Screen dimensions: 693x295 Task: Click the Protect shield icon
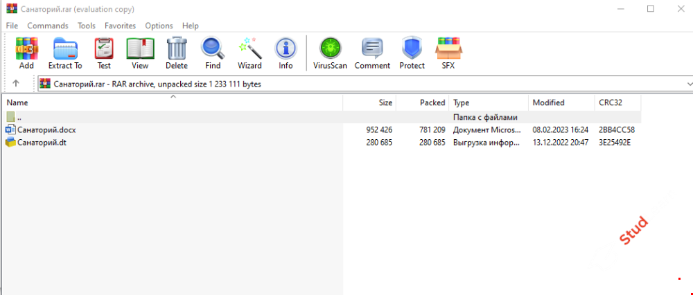412,53
